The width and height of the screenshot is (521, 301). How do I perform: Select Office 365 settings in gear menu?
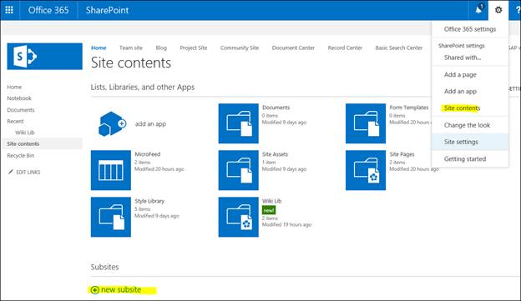(x=470, y=29)
